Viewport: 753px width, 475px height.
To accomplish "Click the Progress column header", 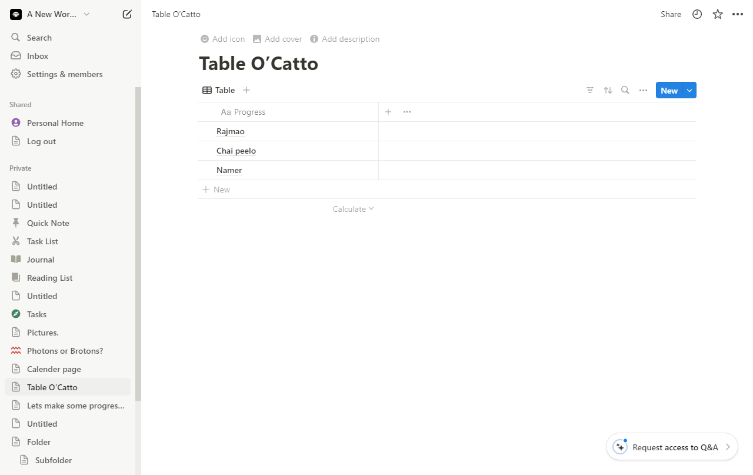I will coord(288,112).
